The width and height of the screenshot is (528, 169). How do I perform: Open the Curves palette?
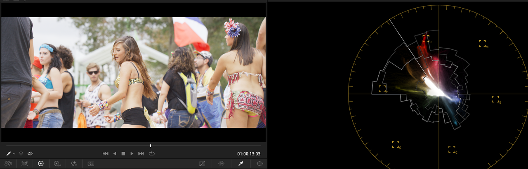tap(202, 163)
